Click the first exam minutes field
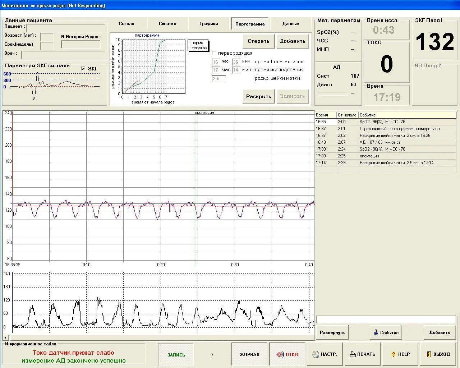460x368 pixels. point(236,62)
